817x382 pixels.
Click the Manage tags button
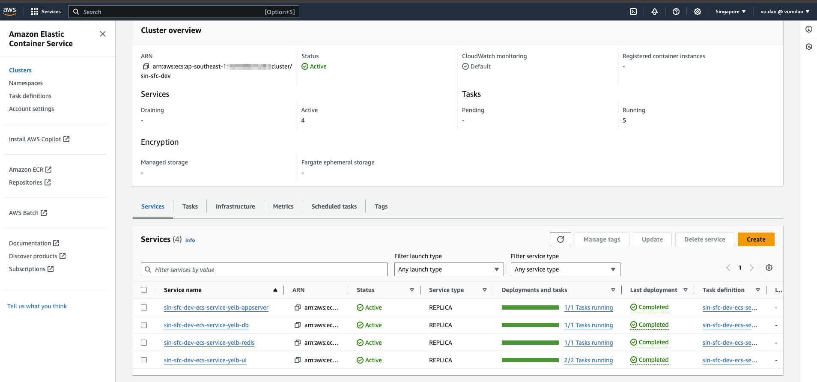(602, 239)
